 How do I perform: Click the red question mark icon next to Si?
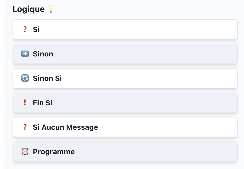[x=25, y=29]
